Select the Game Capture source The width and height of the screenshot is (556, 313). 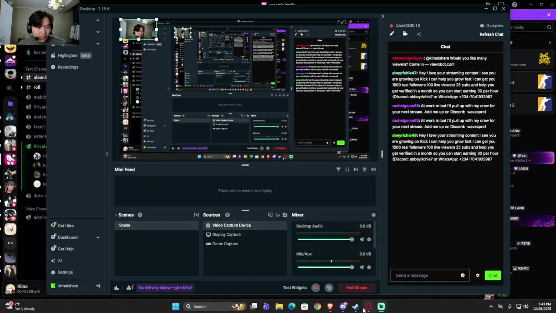pyautogui.click(x=245, y=244)
